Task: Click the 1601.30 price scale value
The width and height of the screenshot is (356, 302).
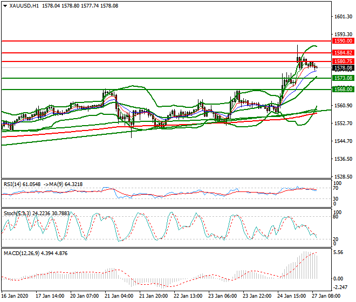Action: point(343,17)
